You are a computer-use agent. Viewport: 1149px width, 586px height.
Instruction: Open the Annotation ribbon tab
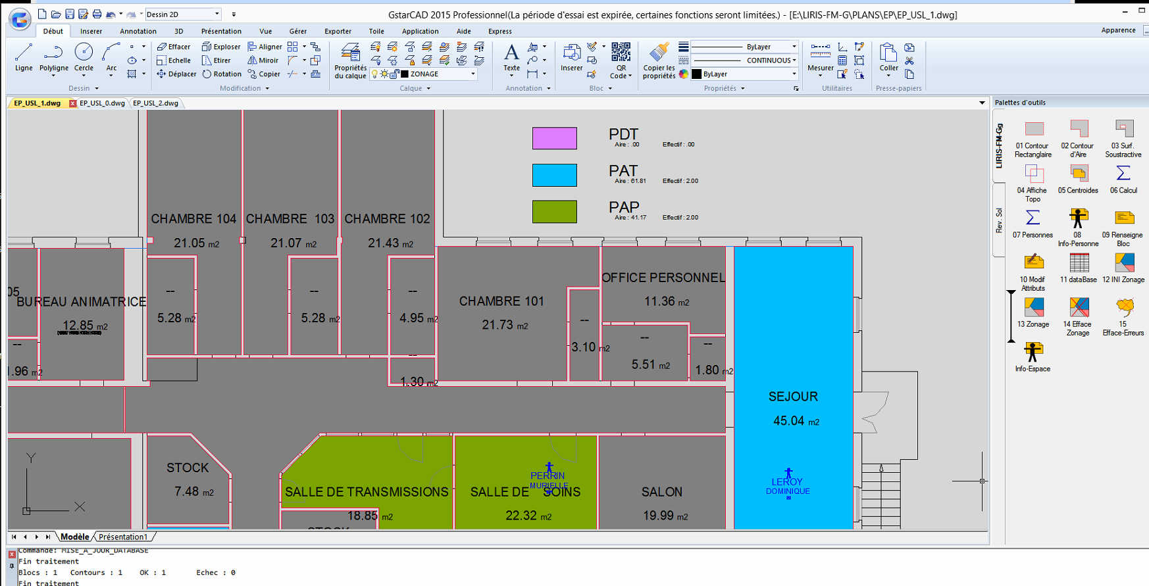click(138, 31)
